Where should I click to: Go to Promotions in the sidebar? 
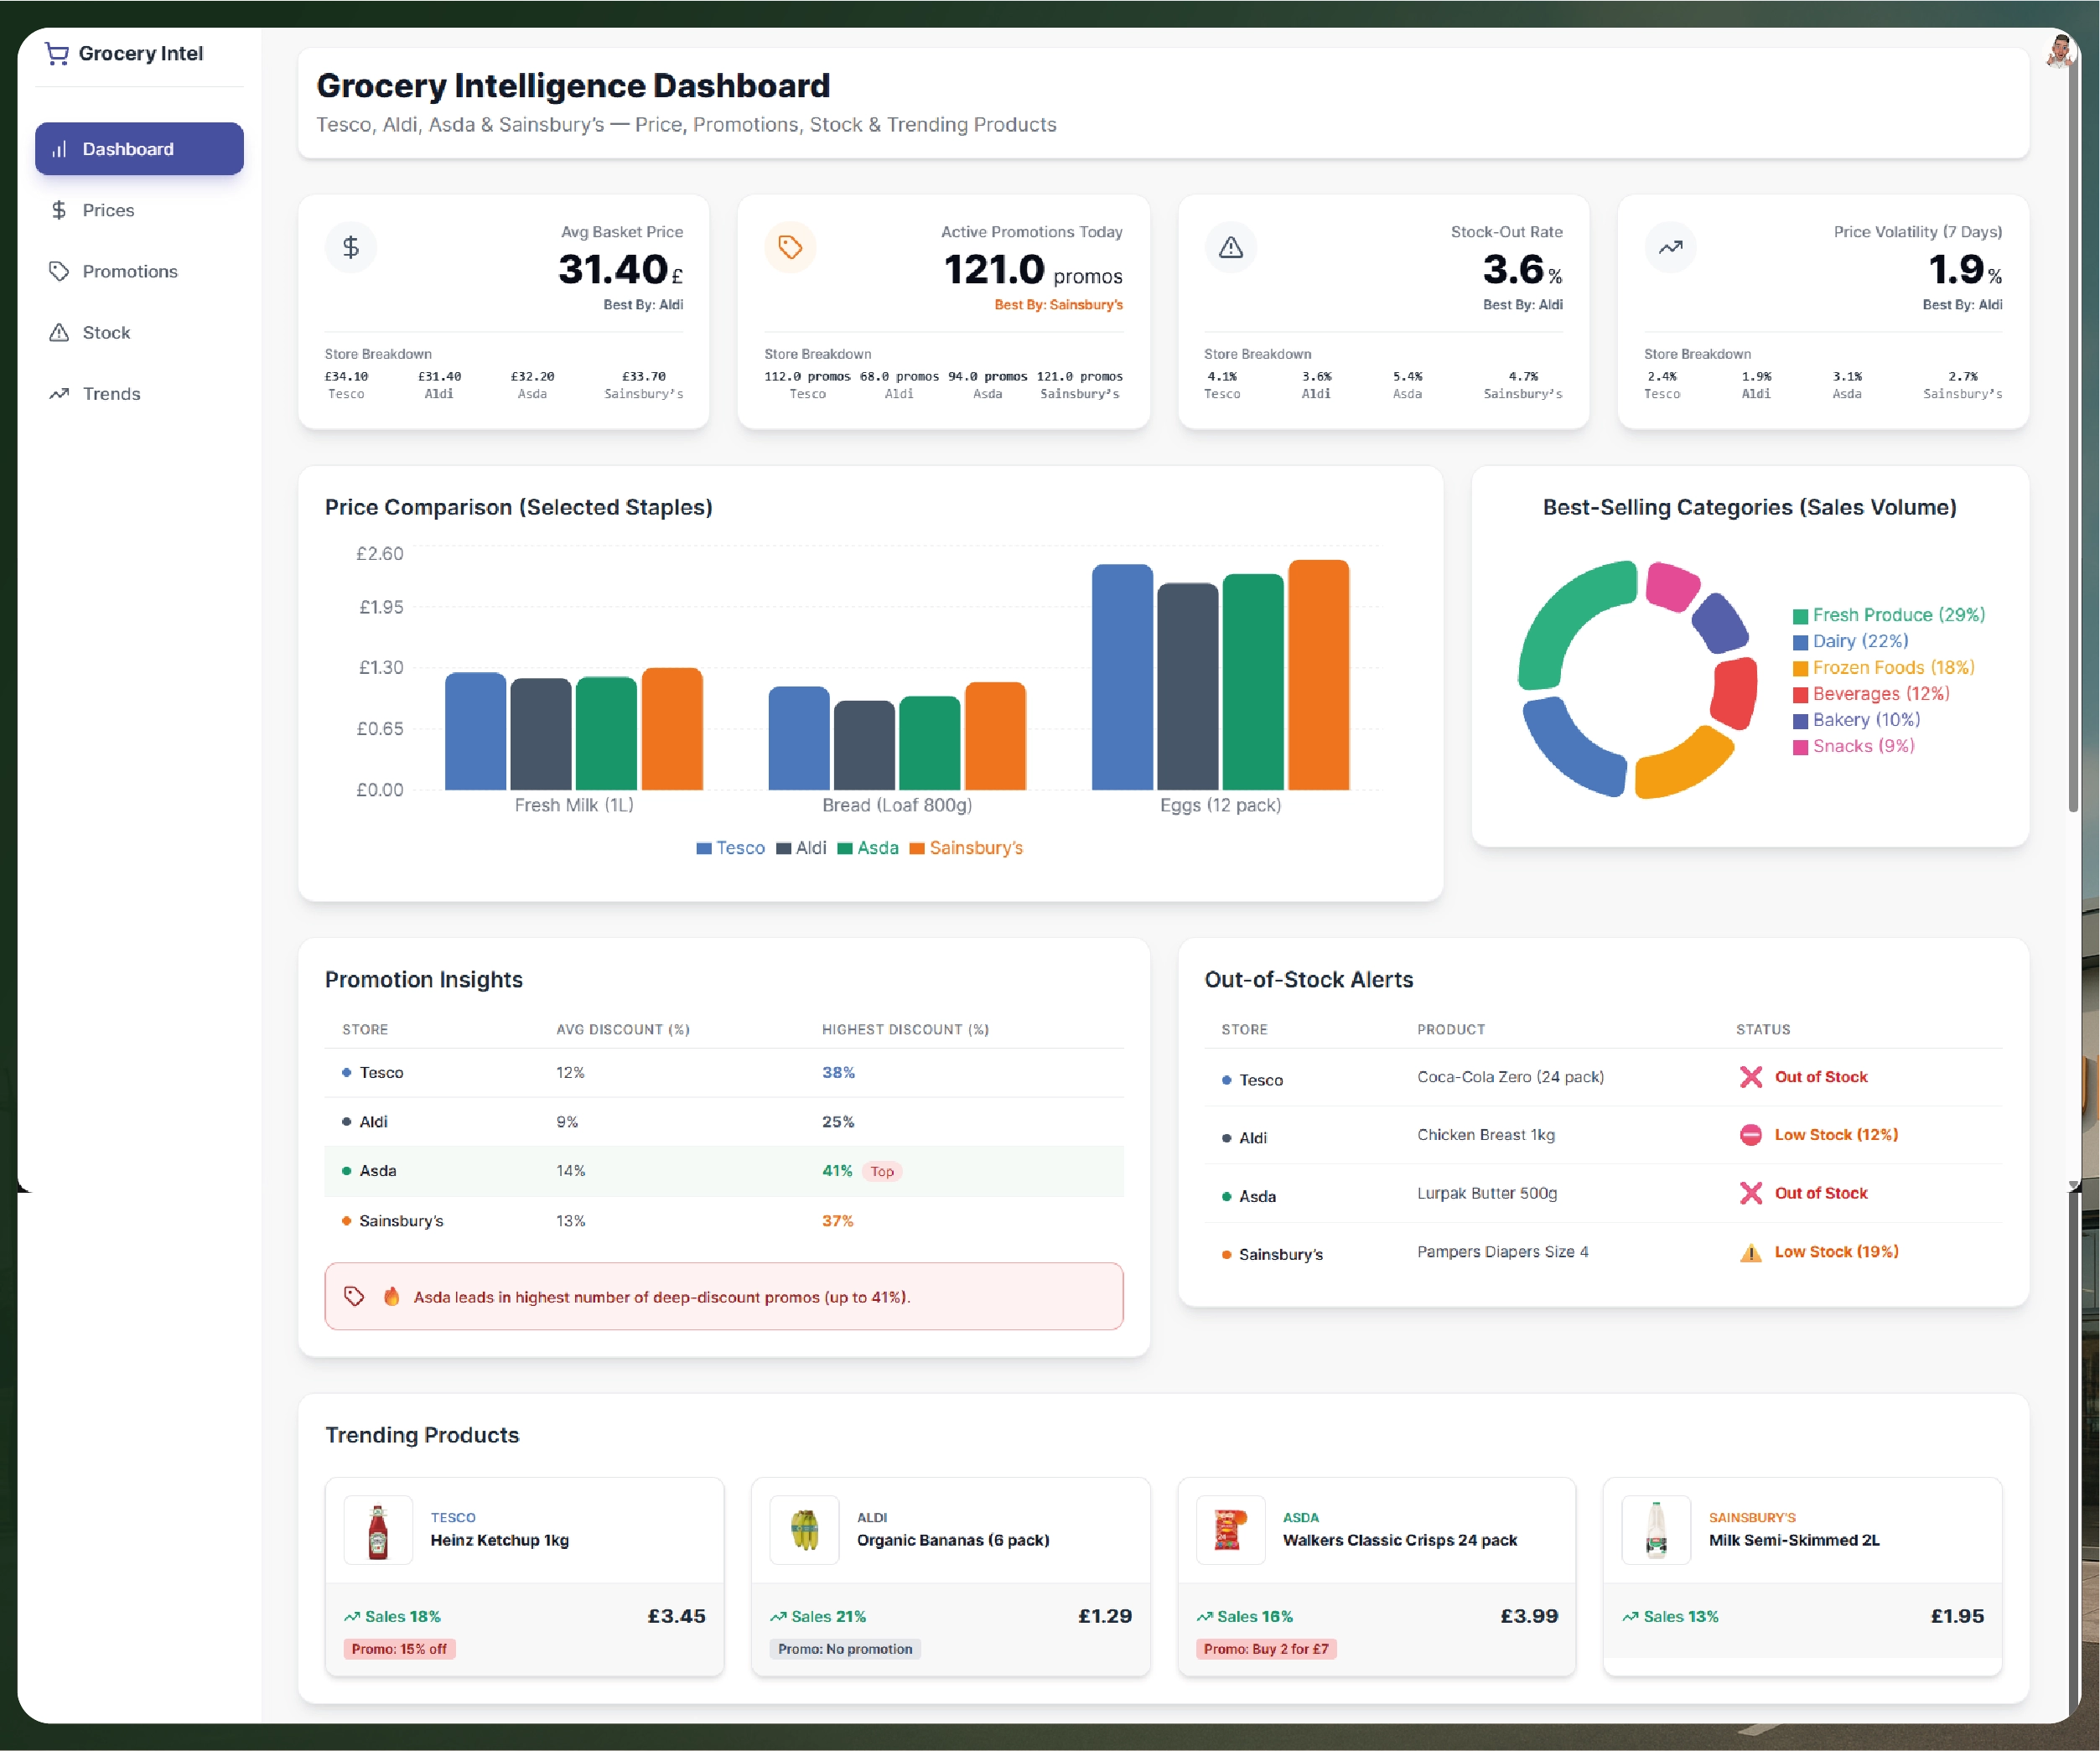click(x=129, y=271)
